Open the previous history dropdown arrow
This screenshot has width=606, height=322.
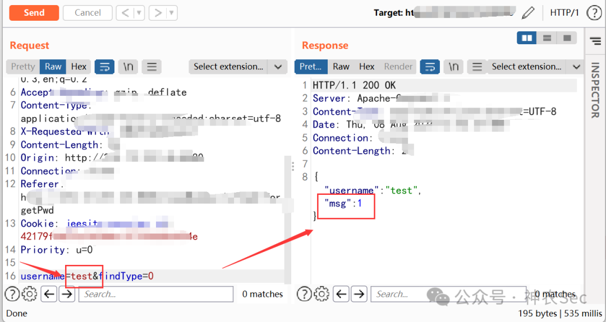tap(139, 13)
